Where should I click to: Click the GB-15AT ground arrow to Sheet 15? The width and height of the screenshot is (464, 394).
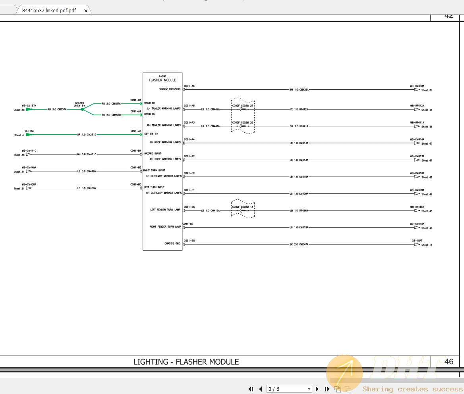point(417,244)
